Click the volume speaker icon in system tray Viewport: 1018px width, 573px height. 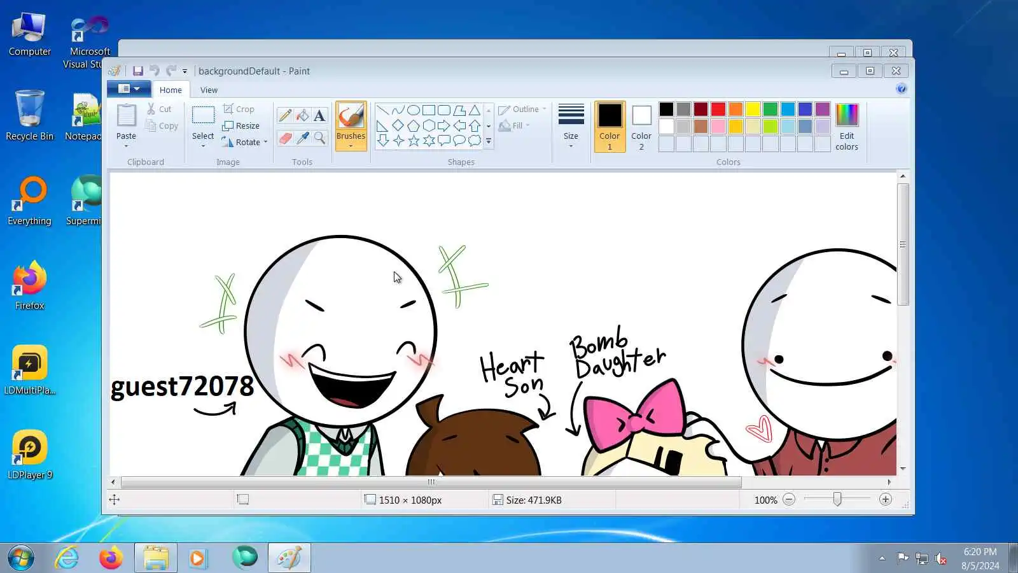point(940,559)
